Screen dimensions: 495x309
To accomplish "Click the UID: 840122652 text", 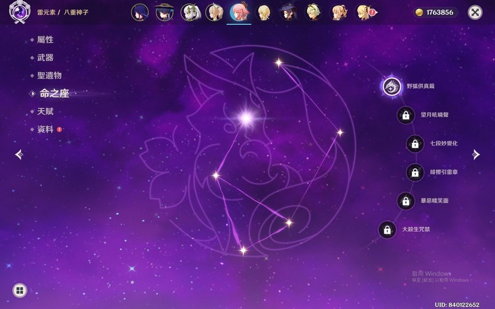I will pyautogui.click(x=457, y=304).
